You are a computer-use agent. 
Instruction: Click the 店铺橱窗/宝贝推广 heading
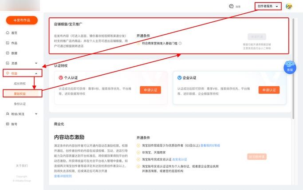68,24
